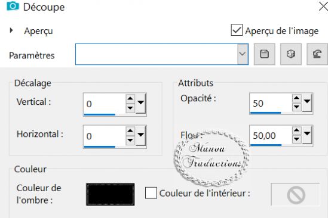
Task: Click the black Couleur de l'ombre swatch
Action: pos(111,194)
